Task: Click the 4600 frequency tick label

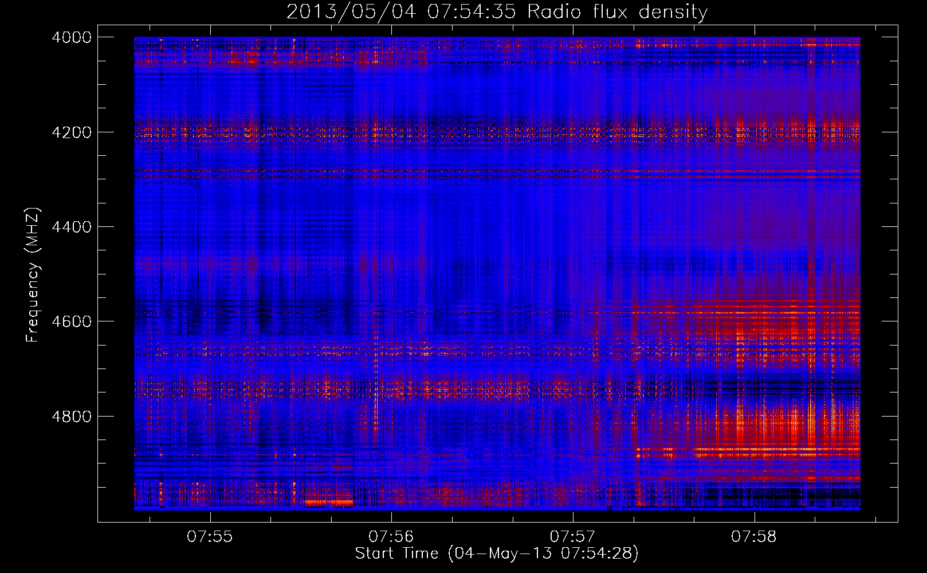Action: coord(72,321)
